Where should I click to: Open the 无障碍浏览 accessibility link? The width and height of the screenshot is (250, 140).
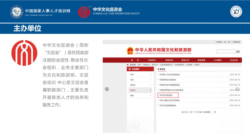point(236,42)
